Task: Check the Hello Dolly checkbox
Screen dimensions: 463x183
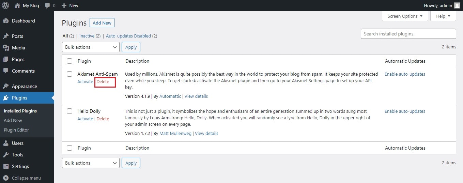Action: pos(70,111)
